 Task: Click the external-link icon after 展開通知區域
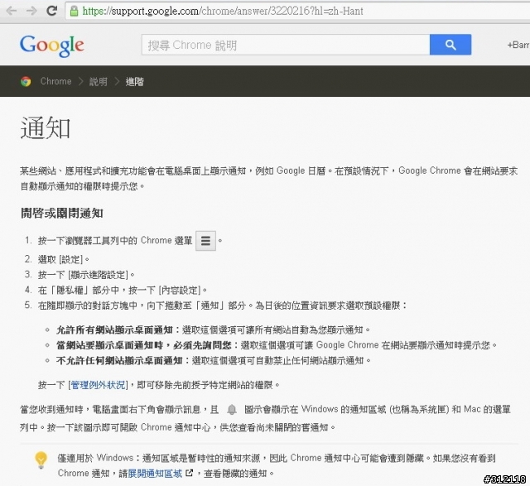[x=190, y=473]
